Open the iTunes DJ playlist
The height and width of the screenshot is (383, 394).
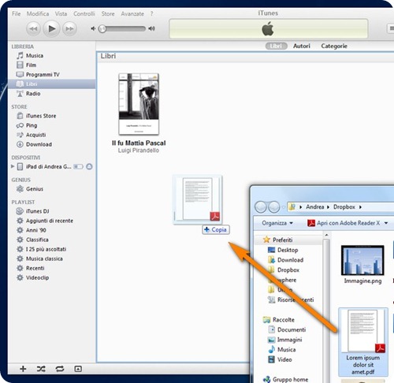point(37,211)
